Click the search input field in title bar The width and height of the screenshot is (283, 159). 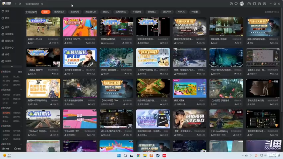(x=33, y=4)
